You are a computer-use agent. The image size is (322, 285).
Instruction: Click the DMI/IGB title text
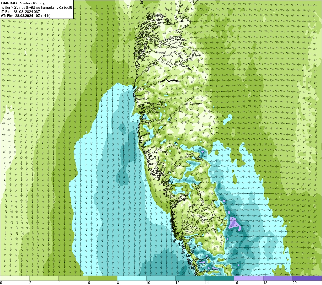click(x=9, y=3)
